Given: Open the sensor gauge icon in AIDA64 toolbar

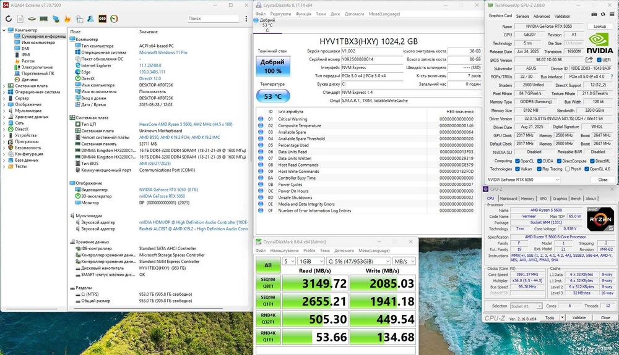Looking at the screenshot, I should [114, 19].
